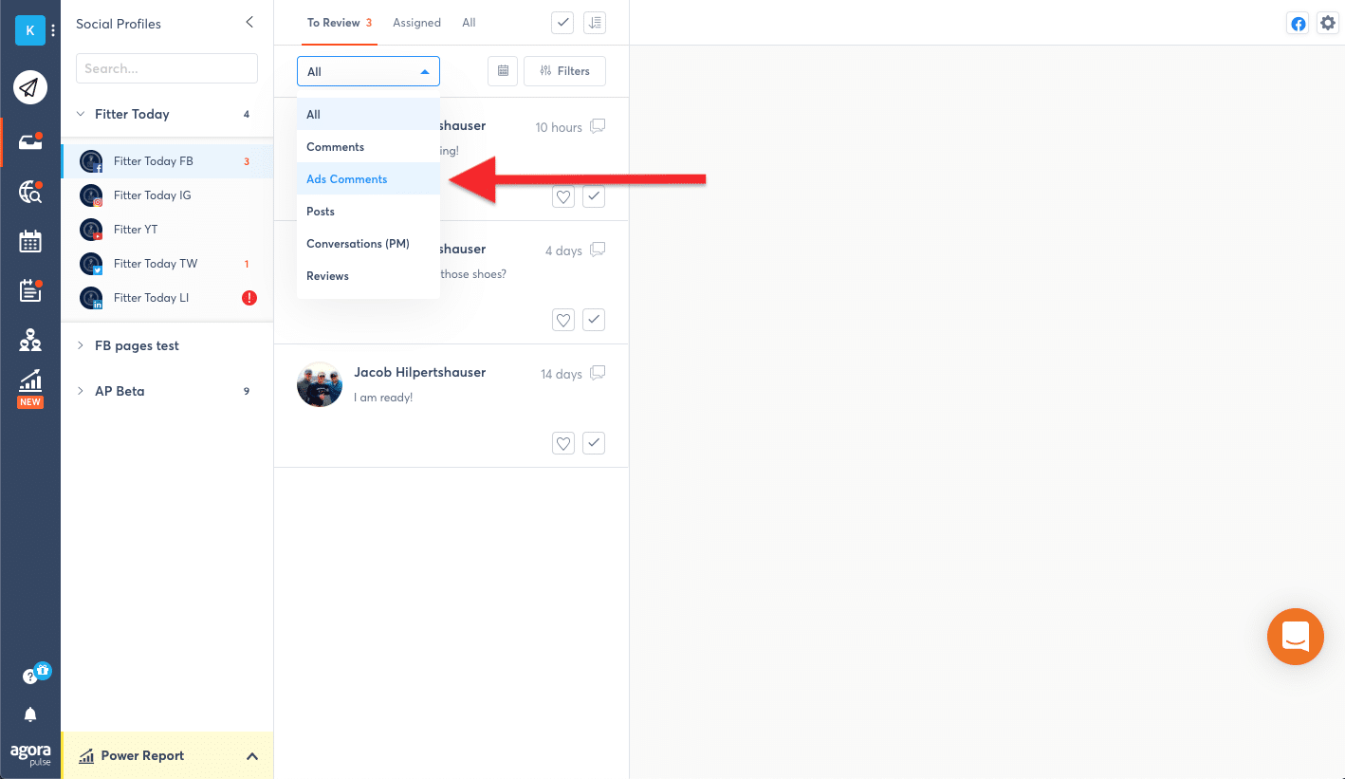This screenshot has height=779, width=1345.
Task: Mark the 14 days comment as reviewed
Action: click(x=594, y=443)
